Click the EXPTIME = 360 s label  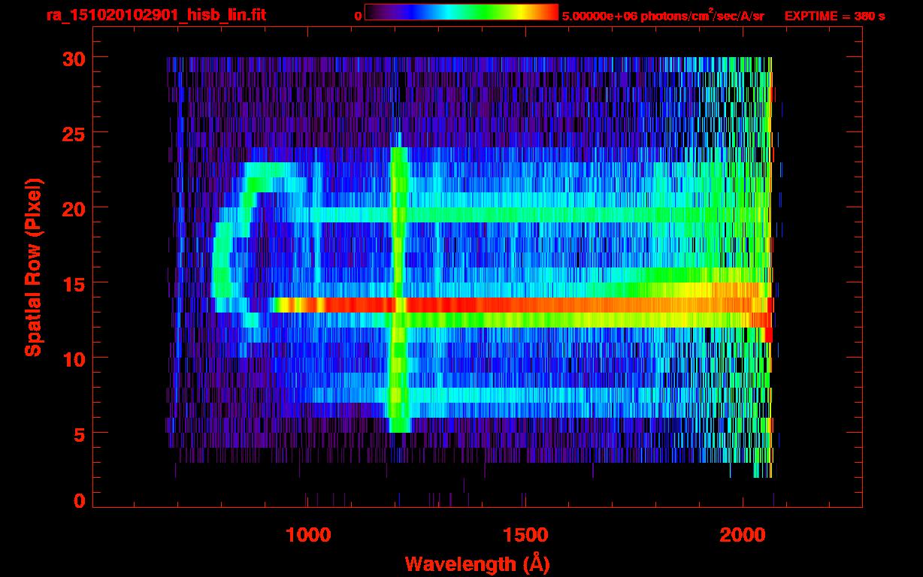tap(834, 16)
